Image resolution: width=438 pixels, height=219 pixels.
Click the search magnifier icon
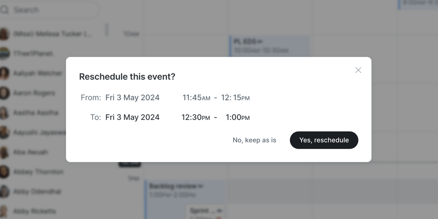(4, 10)
